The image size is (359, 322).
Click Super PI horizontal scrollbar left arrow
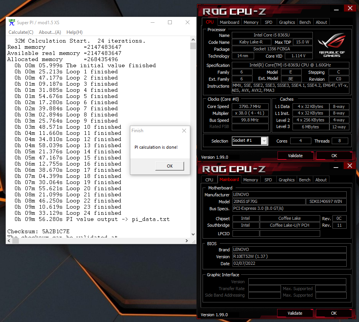click(x=9, y=241)
